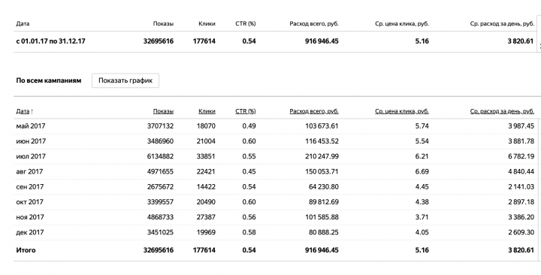
Task: Select the окт 2017 row label
Action: [x=29, y=202]
